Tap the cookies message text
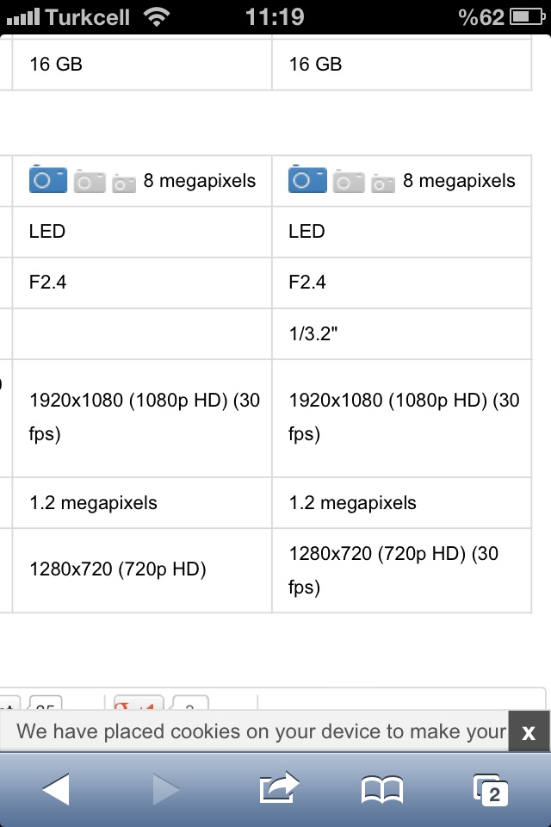Screen dimensions: 551x827 (261, 731)
